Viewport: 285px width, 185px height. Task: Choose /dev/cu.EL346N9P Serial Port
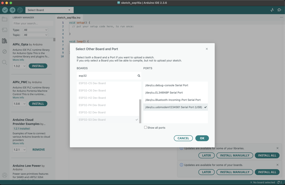(x=176, y=93)
